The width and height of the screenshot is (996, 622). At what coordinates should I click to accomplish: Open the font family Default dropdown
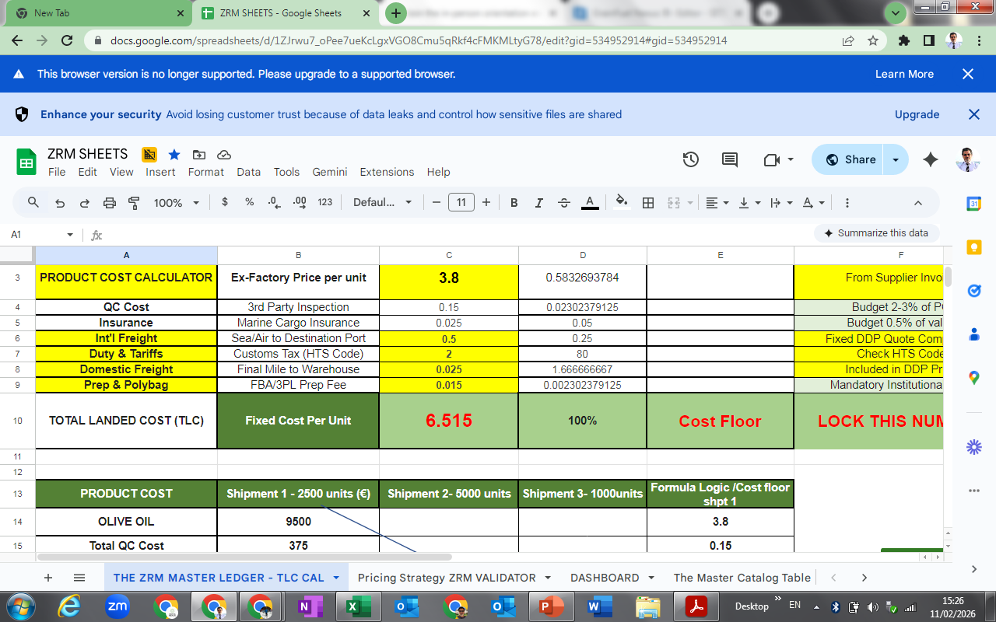coord(383,203)
